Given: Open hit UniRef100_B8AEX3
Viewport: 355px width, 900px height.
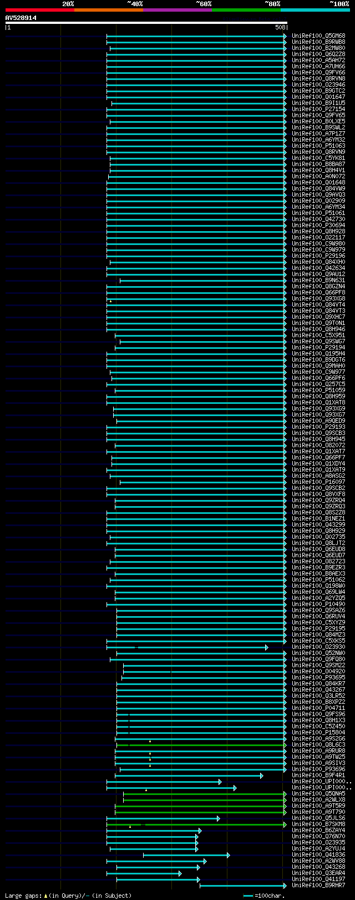Looking at the screenshot, I should [318, 574].
